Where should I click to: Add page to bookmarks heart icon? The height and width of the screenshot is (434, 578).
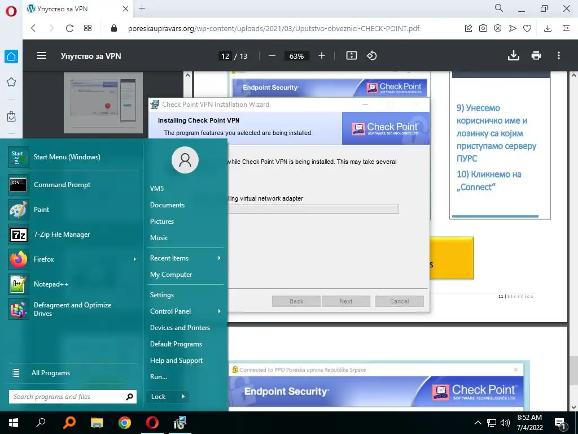(527, 28)
